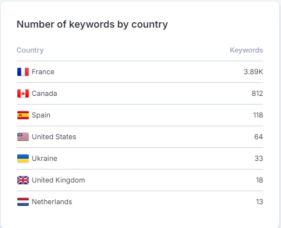Viewport: 281px width, 228px height.
Task: Sort by the Country column header
Action: (30, 50)
